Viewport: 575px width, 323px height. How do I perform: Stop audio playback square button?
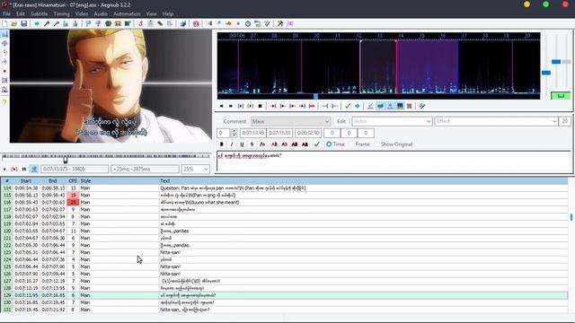pyautogui.click(x=260, y=106)
